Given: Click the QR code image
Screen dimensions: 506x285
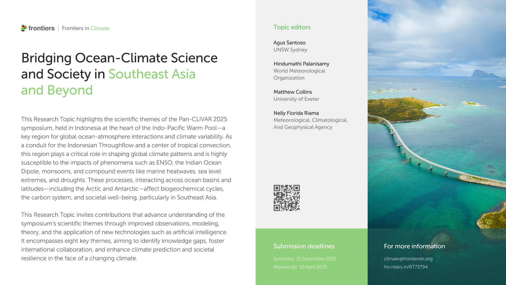Looking at the screenshot, I should (x=286, y=198).
